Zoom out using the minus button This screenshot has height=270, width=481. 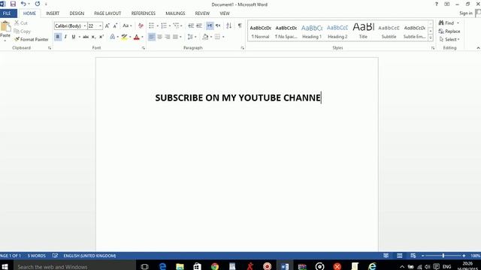point(422,256)
